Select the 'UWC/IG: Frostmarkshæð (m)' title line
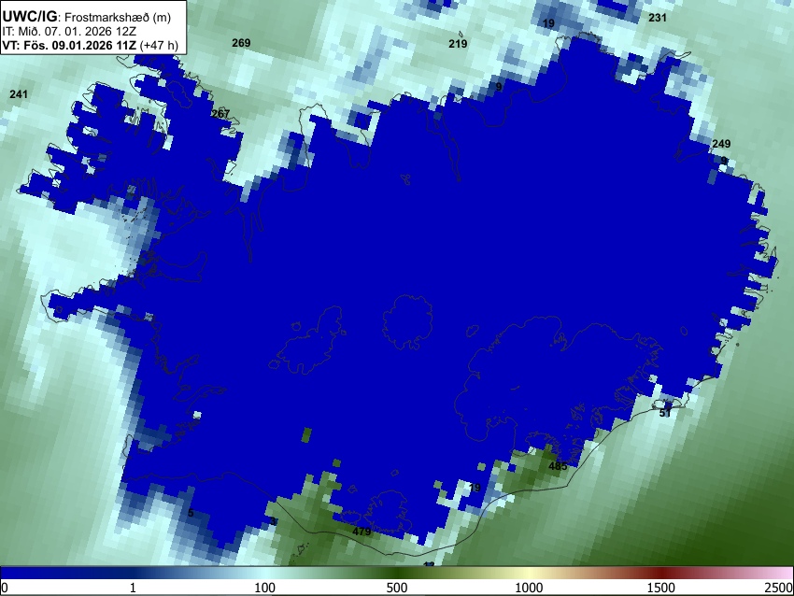Image resolution: width=794 pixels, height=596 pixels. point(87,17)
